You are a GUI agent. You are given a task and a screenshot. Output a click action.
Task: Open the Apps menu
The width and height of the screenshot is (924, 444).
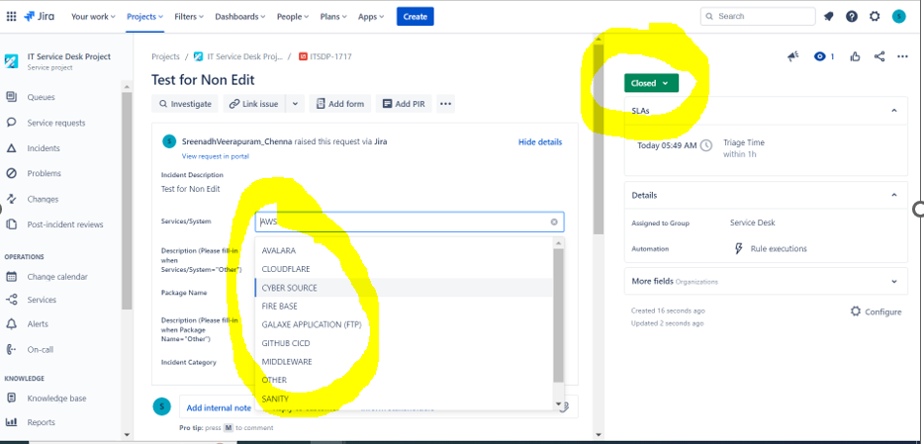(x=371, y=17)
